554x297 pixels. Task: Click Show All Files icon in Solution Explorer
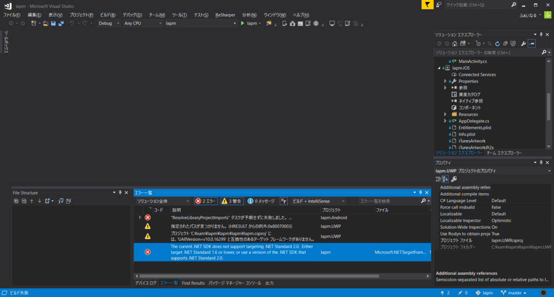click(x=513, y=43)
